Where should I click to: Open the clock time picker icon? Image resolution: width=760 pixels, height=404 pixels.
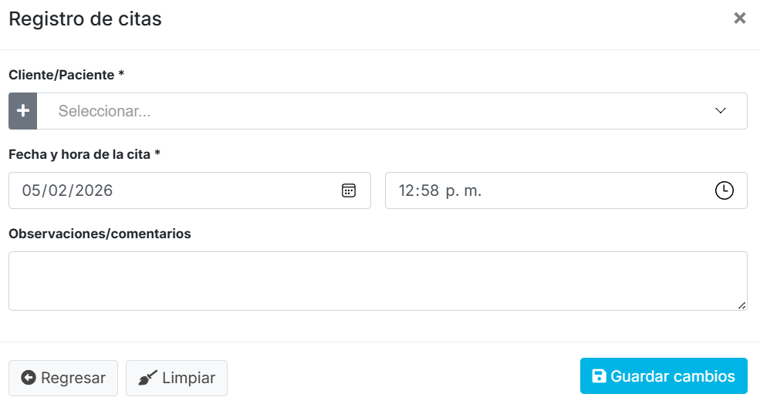click(x=724, y=190)
